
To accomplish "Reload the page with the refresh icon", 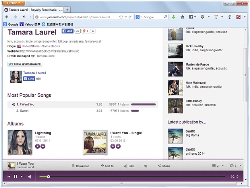I will point(130,17).
